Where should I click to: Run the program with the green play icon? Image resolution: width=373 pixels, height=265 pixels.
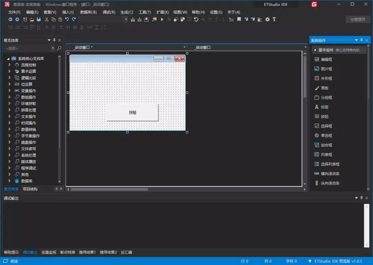click(x=162, y=19)
